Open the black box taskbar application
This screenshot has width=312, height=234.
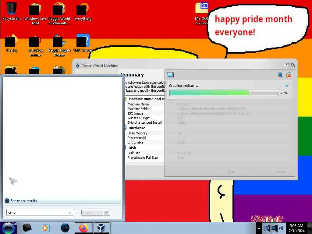point(27,228)
